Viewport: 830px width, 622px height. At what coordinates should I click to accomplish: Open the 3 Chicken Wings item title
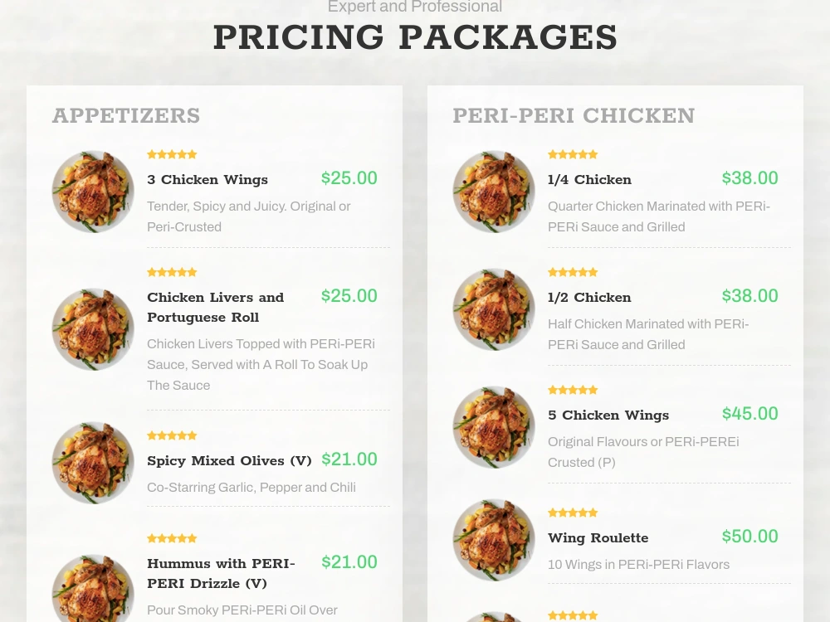[207, 180]
